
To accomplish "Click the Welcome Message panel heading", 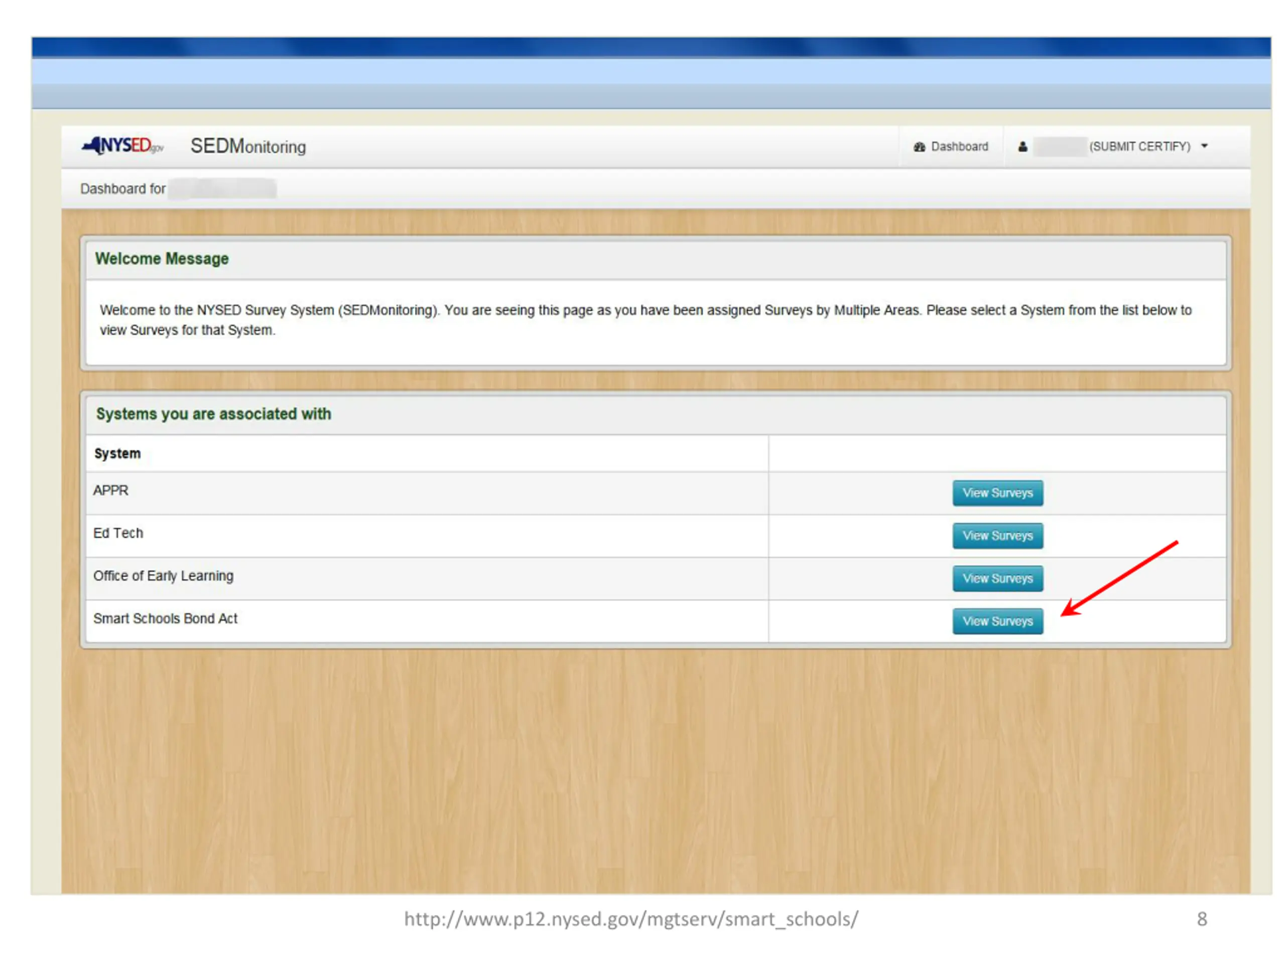I will tap(162, 259).
